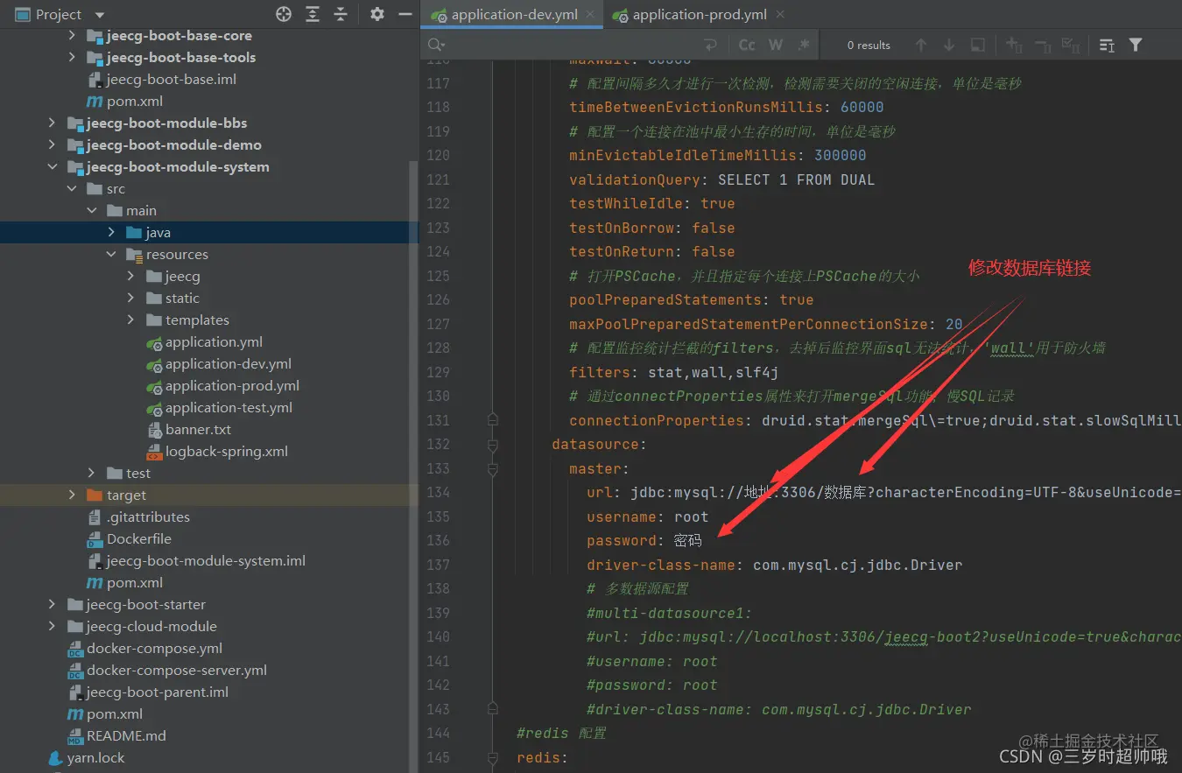Click Add Selection for Next Occurrence icon
The image size is (1182, 773).
(1014, 45)
